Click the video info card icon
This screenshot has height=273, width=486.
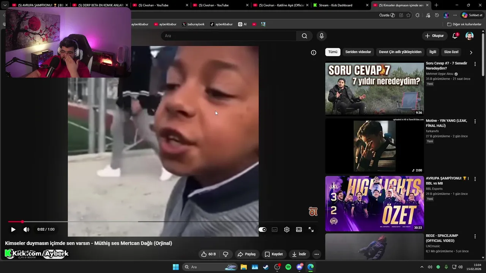(314, 53)
